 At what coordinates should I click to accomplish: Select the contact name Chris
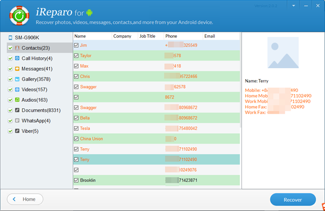(85, 76)
